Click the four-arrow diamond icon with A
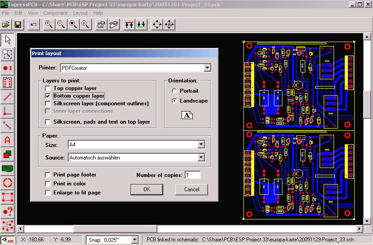Screen dimensions: 373x245 click(x=169, y=25)
